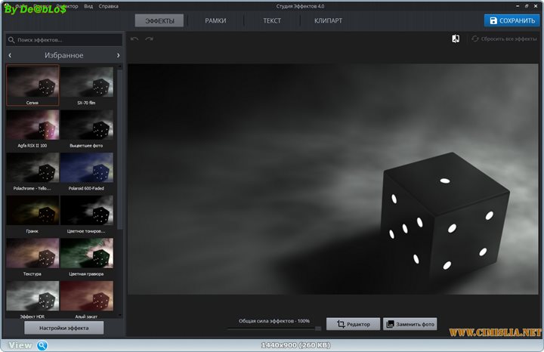This screenshot has width=544, height=352.
Task: Open the Справка menu
Action: point(108,6)
